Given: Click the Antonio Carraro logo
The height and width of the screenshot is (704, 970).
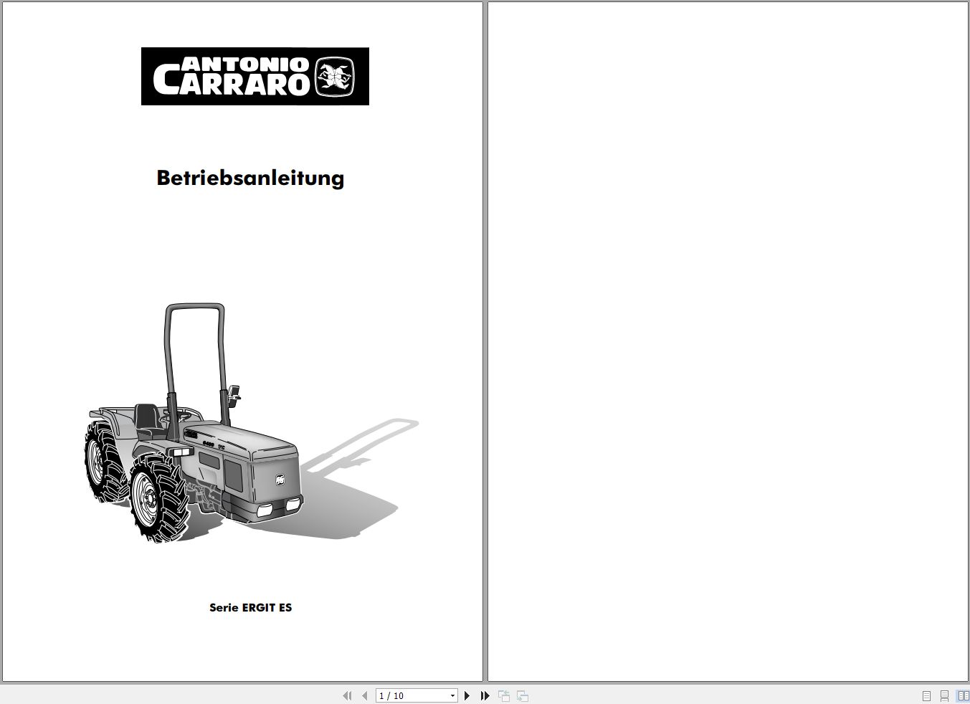Looking at the screenshot, I should pos(255,77).
